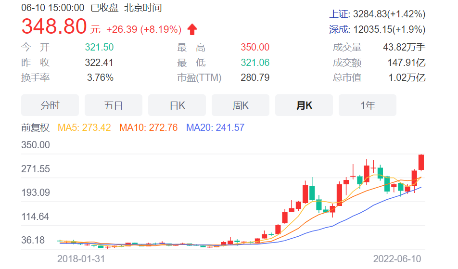This screenshot has height=269, width=458.
Task: Click the 前复权 adjustment label
Action: point(35,128)
